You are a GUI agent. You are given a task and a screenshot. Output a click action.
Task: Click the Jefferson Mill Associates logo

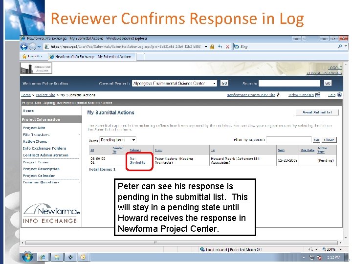36,68
